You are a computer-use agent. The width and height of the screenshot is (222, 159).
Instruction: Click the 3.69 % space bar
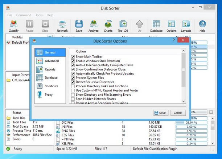[192, 127]
